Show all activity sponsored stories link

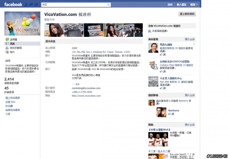coord(190,95)
